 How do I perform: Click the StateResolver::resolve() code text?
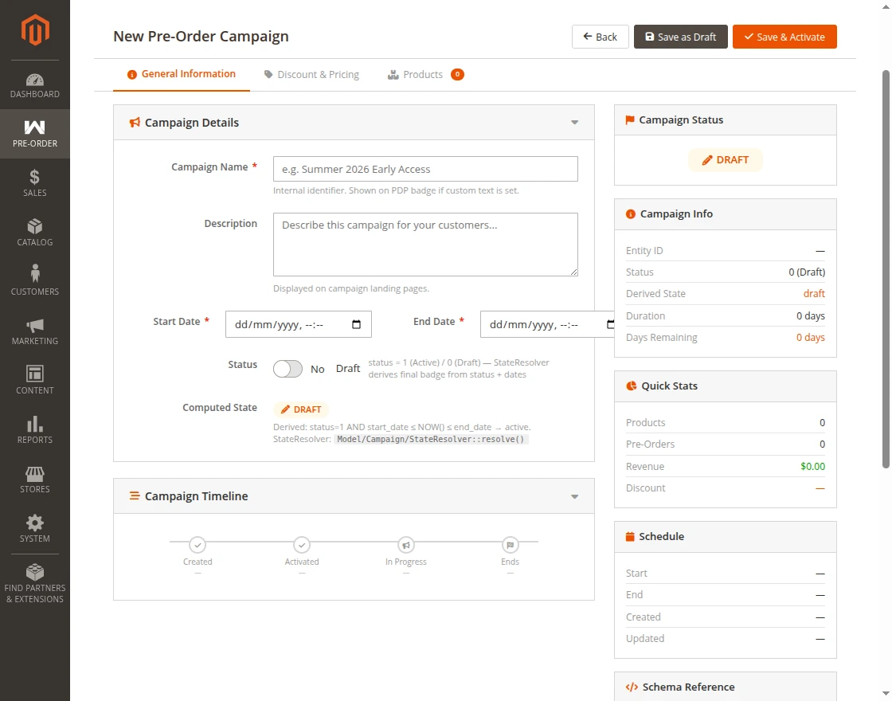coord(431,439)
